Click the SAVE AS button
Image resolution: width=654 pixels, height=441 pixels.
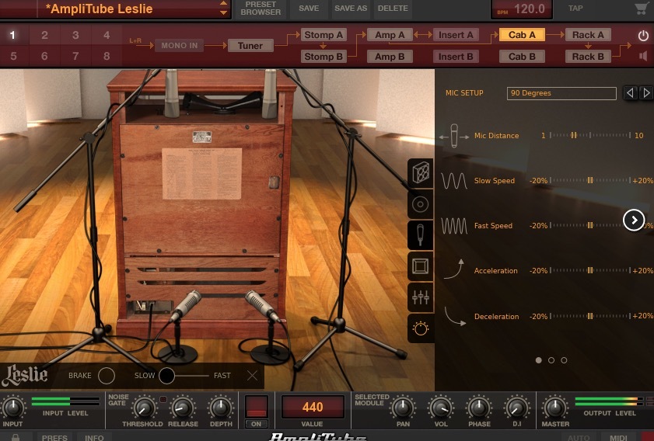(351, 9)
